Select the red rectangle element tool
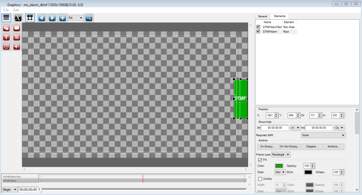 coord(16,28)
